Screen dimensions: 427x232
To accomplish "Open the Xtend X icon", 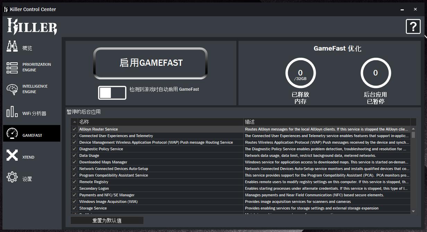I will [x=12, y=155].
